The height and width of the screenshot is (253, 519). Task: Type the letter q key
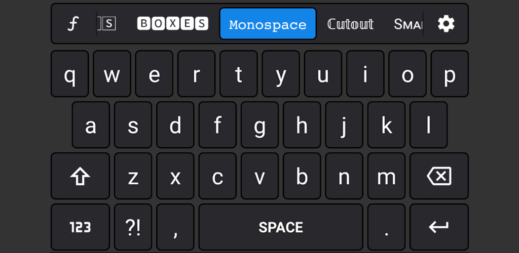click(70, 74)
